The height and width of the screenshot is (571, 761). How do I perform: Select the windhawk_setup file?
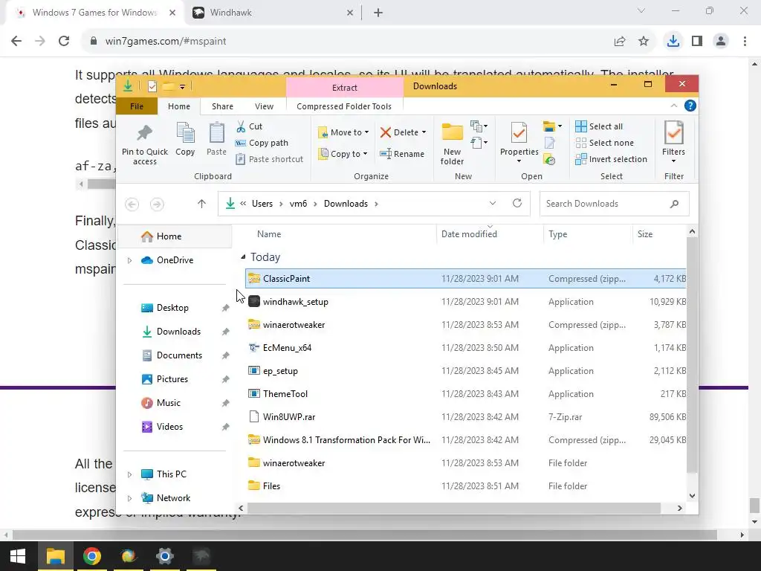point(465,302)
